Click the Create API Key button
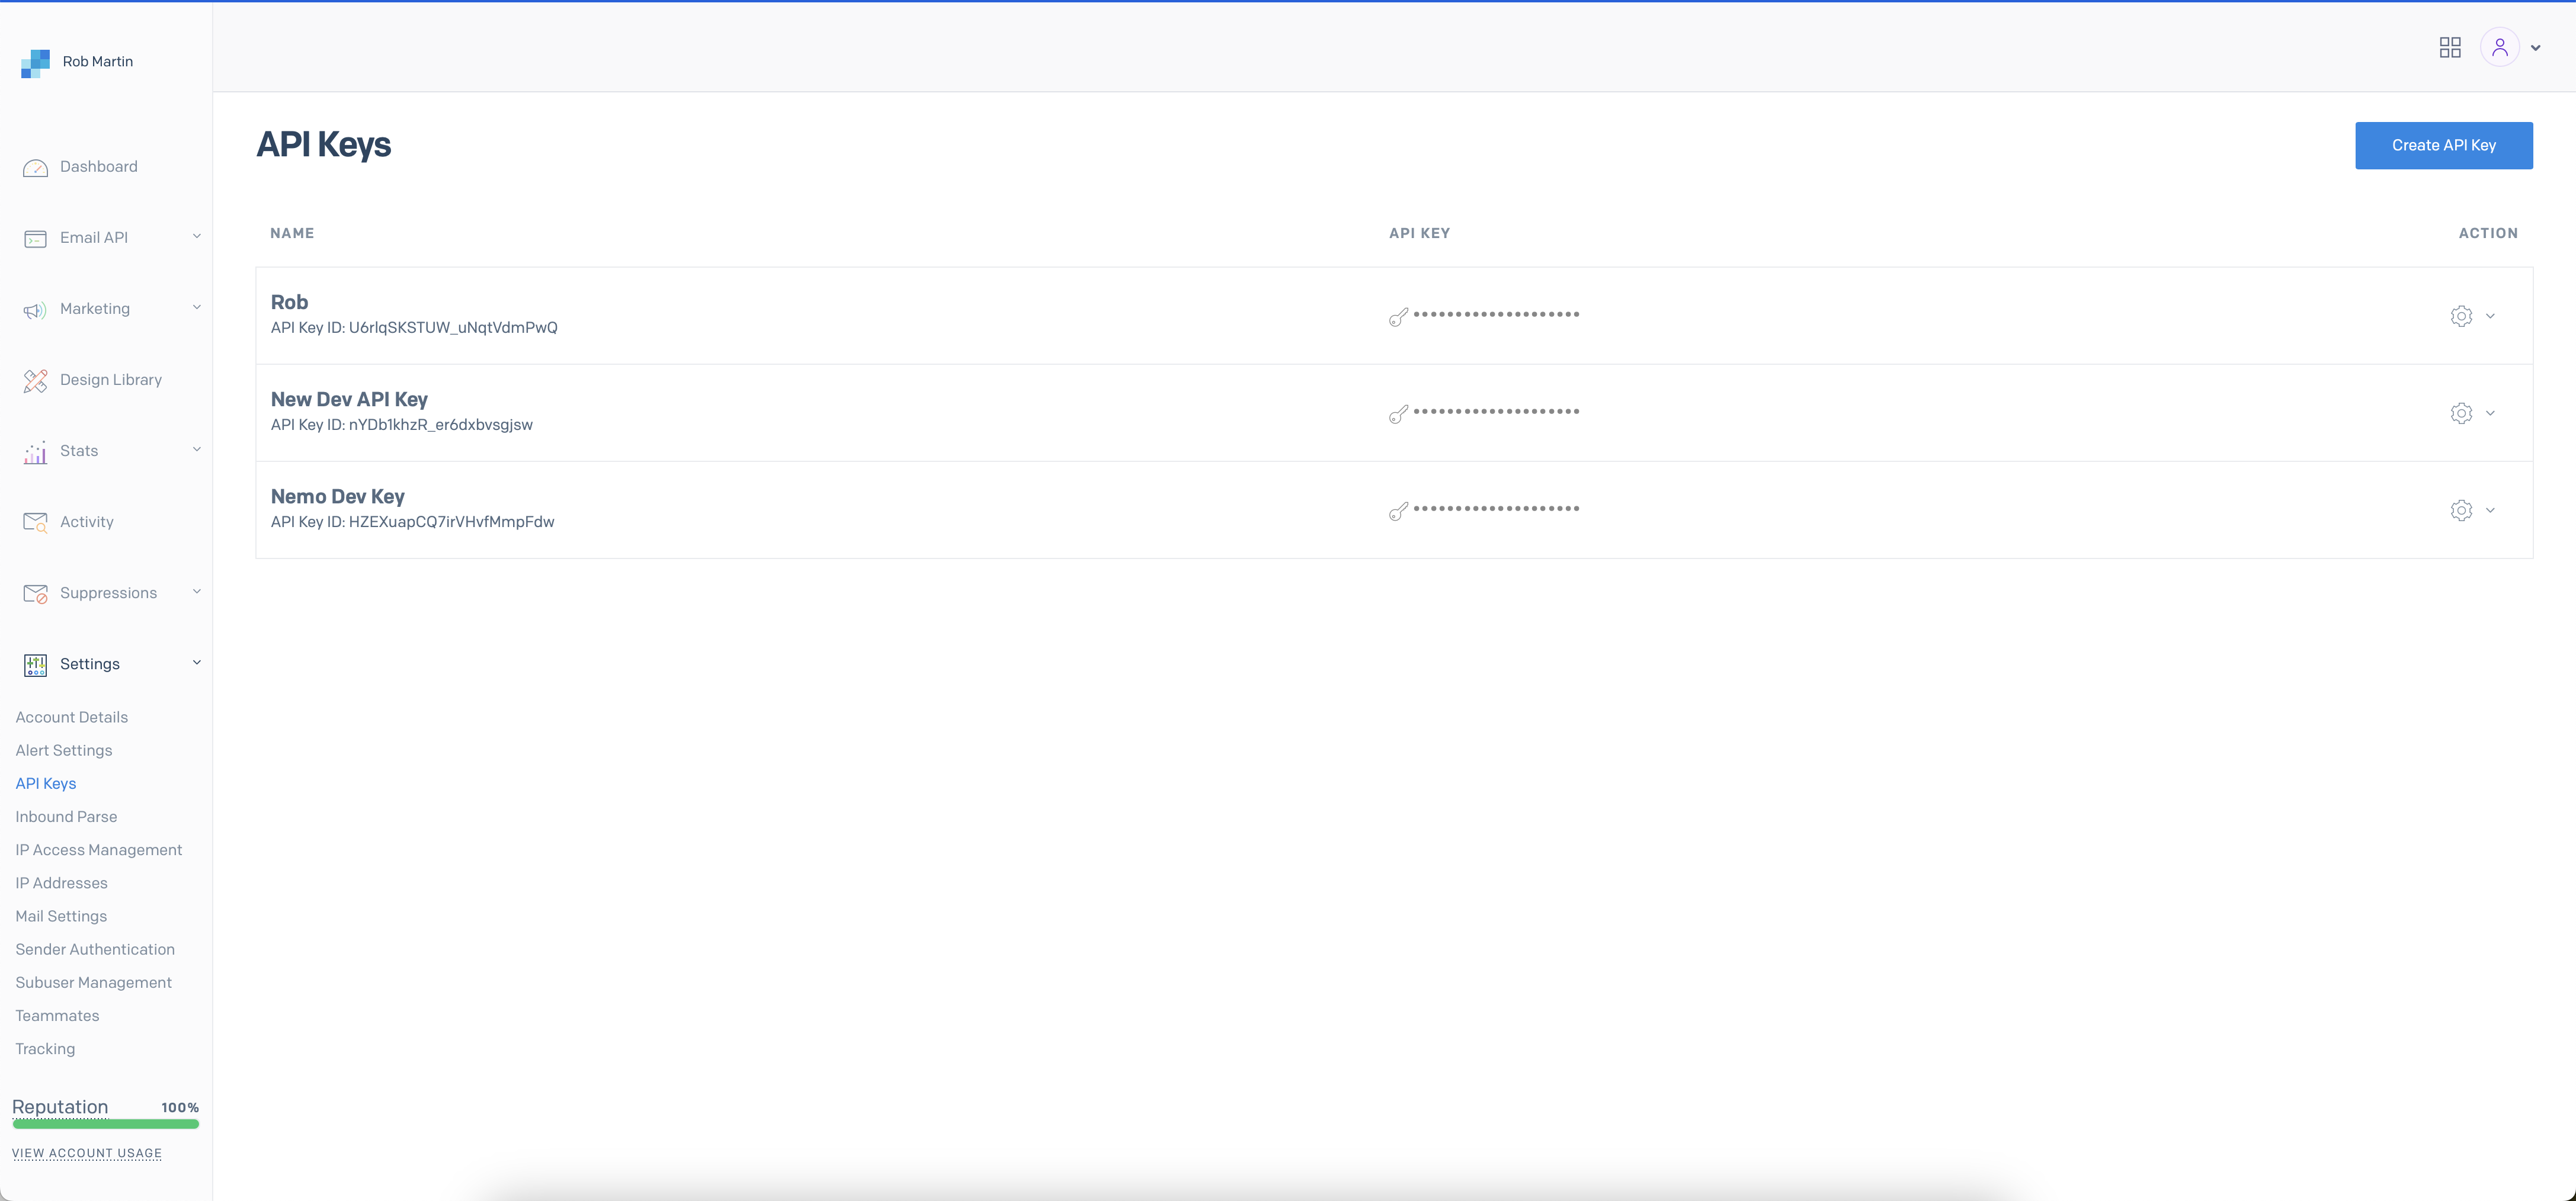This screenshot has width=2576, height=1201. coord(2443,146)
